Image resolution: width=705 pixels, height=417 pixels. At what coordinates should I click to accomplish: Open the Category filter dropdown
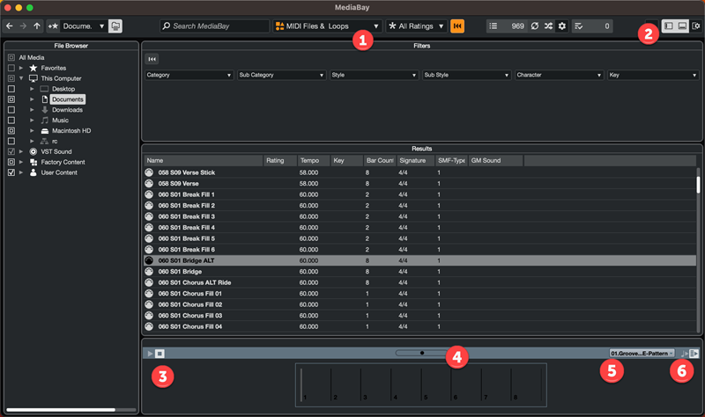(189, 75)
